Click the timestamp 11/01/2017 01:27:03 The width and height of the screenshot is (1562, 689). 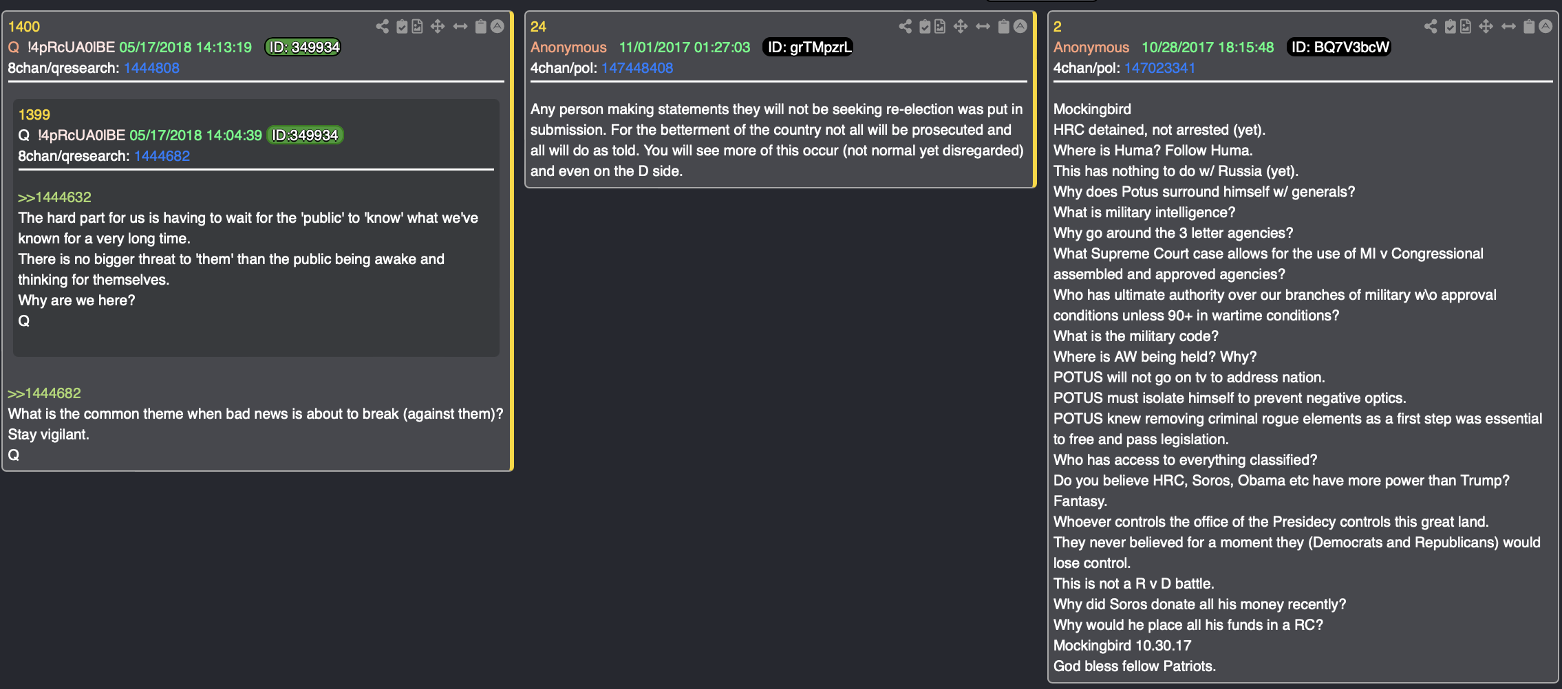[685, 47]
